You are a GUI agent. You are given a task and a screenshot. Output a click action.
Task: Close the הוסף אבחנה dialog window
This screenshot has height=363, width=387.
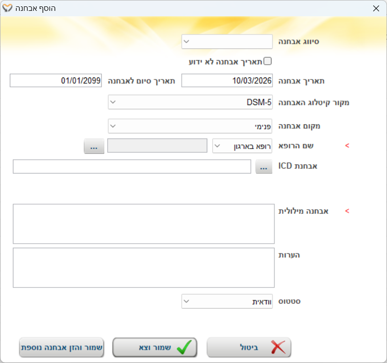(375, 8)
